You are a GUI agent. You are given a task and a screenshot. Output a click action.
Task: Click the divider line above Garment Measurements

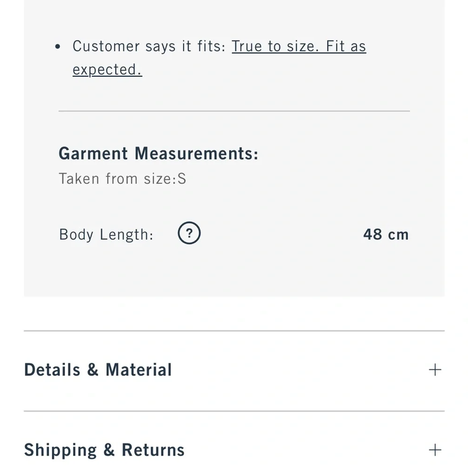coord(234,111)
